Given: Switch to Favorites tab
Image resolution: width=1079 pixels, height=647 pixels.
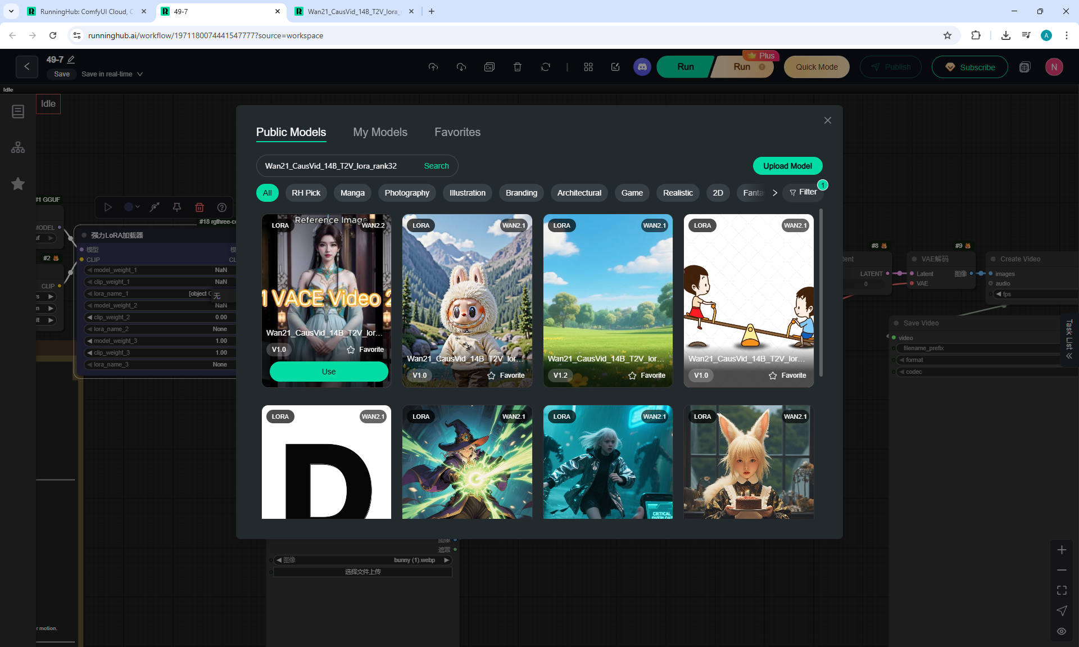Looking at the screenshot, I should point(457,132).
